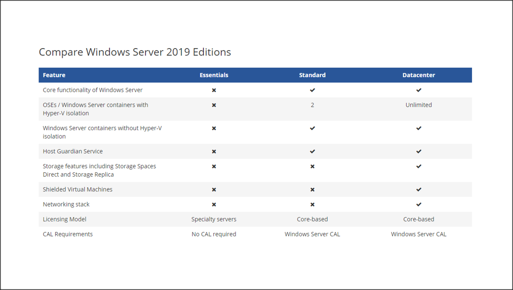Toggle the Essentials mark for Core functionality row
The image size is (513, 290).
[214, 90]
